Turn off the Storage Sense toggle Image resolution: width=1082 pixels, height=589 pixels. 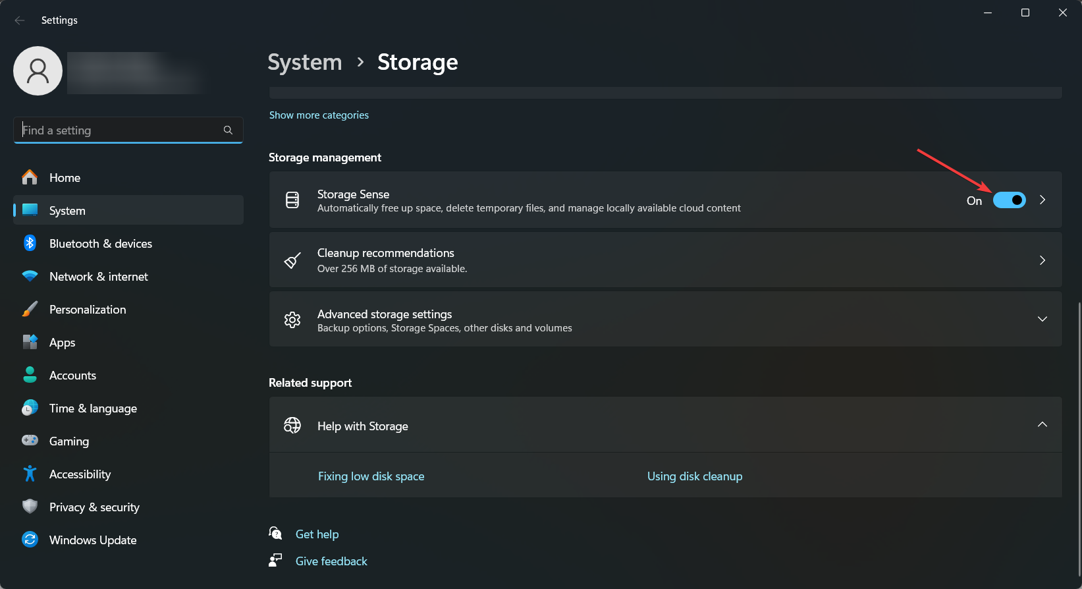(1009, 200)
